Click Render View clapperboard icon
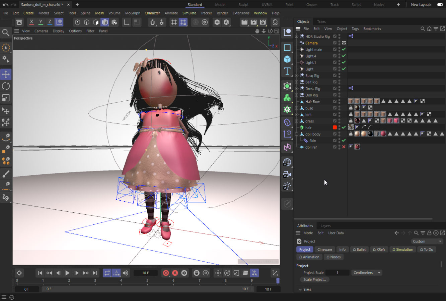The width and height of the screenshot is (446, 301). click(x=244, y=22)
